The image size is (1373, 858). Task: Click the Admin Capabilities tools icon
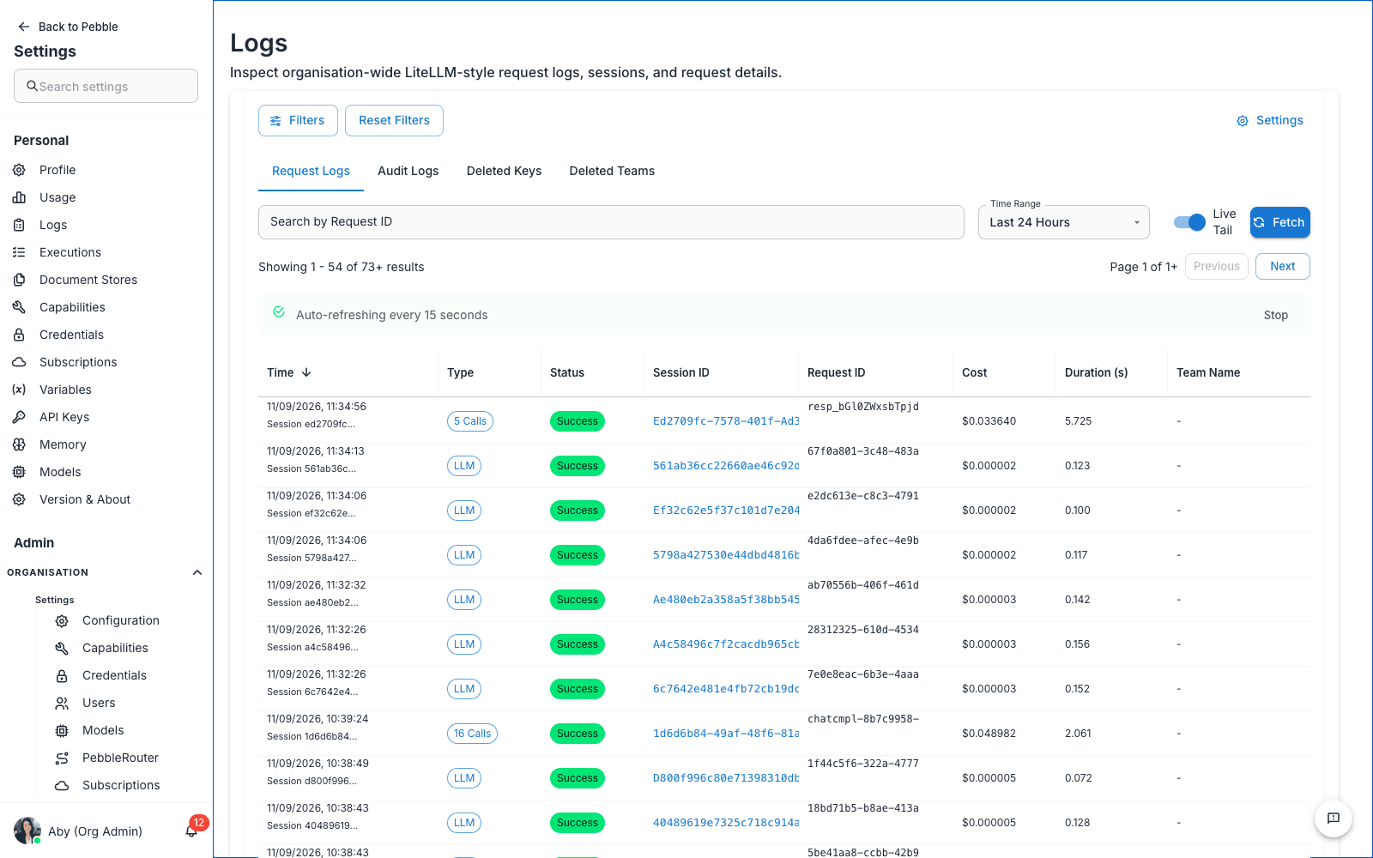tap(62, 649)
